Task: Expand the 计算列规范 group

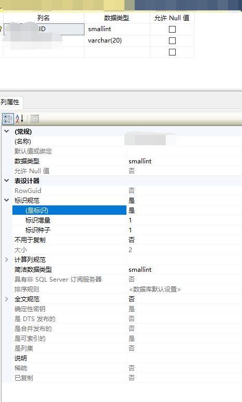Action: click(7, 259)
